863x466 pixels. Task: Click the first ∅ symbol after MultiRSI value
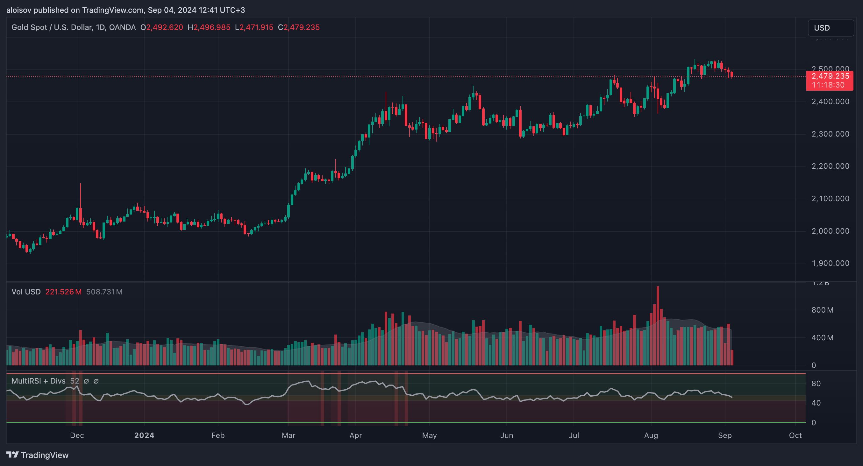click(x=86, y=381)
